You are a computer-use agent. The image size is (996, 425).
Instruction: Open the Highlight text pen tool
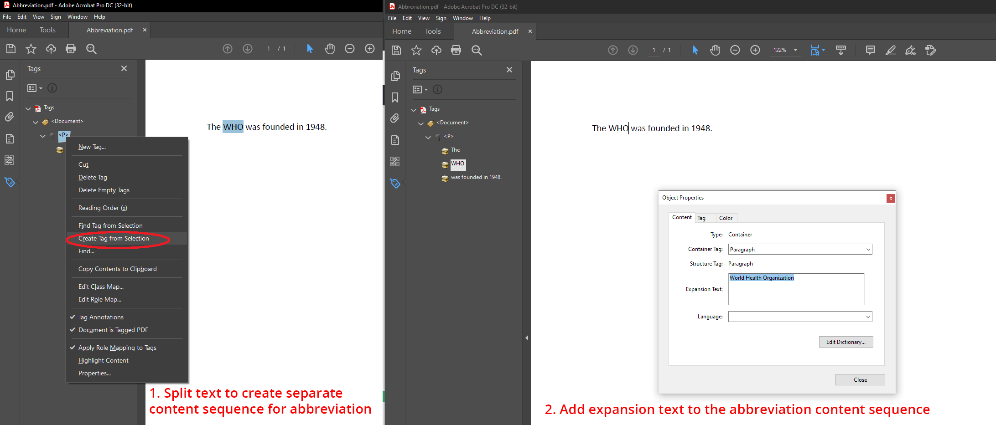[890, 50]
